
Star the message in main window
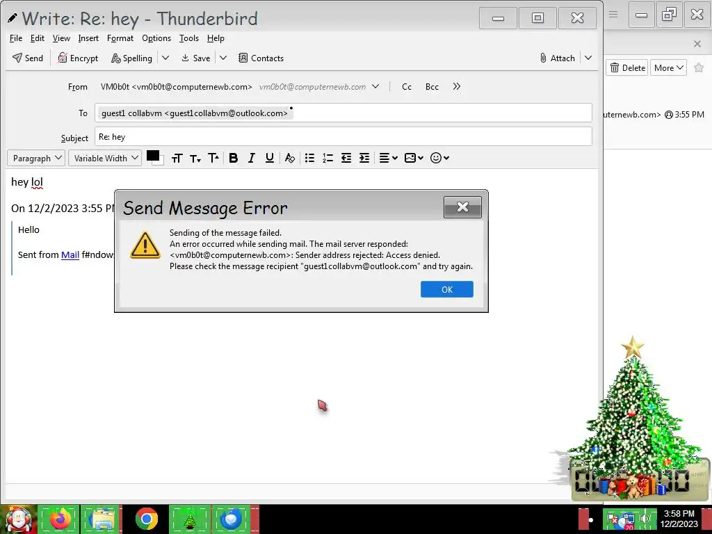[699, 67]
